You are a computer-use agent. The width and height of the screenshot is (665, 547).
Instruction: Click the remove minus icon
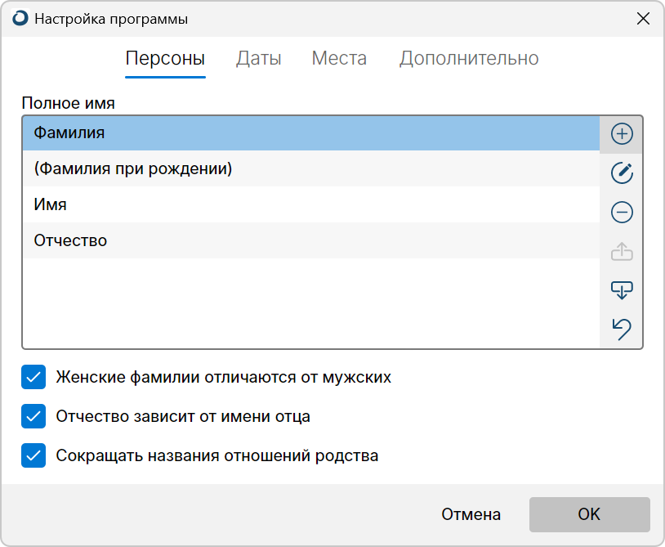(622, 213)
